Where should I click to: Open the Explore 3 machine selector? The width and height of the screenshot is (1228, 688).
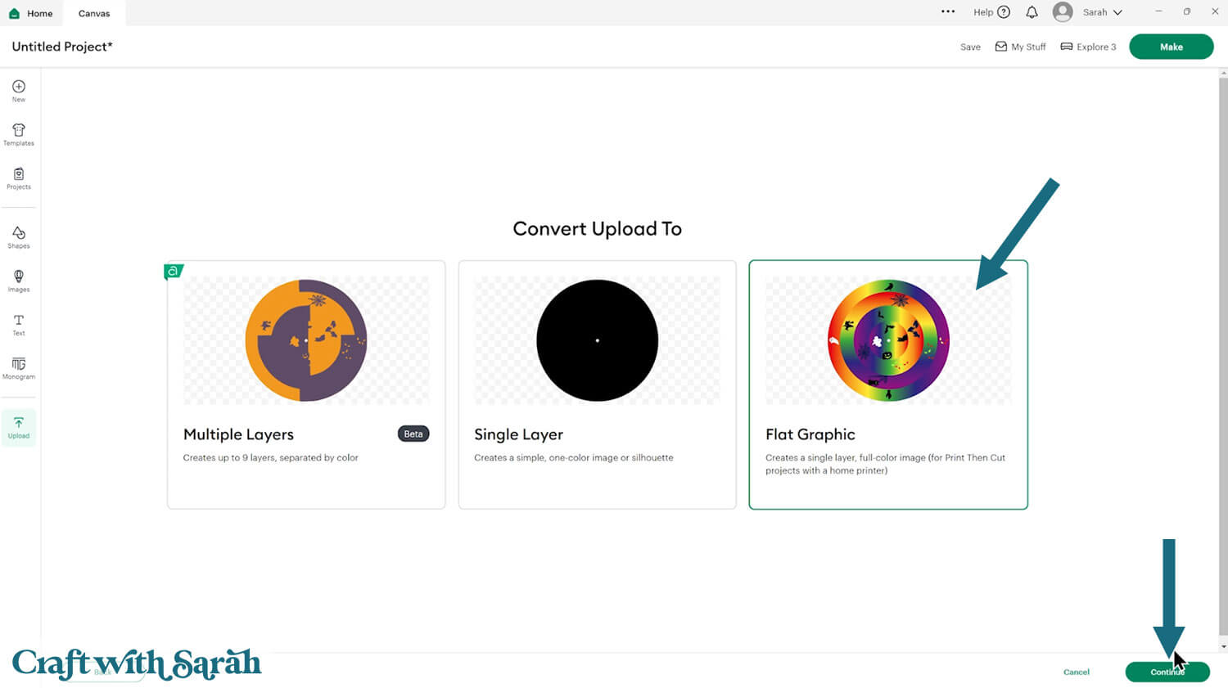[1088, 47]
